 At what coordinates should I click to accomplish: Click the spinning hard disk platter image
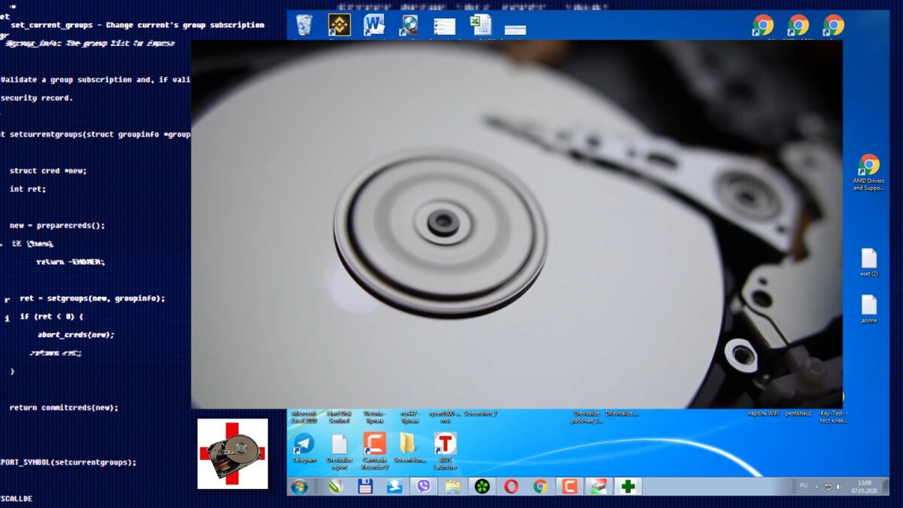pos(516,224)
